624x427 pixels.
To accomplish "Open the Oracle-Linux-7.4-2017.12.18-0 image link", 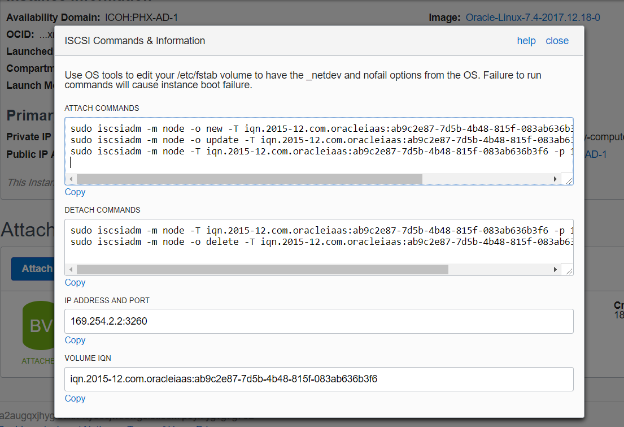I will pos(533,18).
